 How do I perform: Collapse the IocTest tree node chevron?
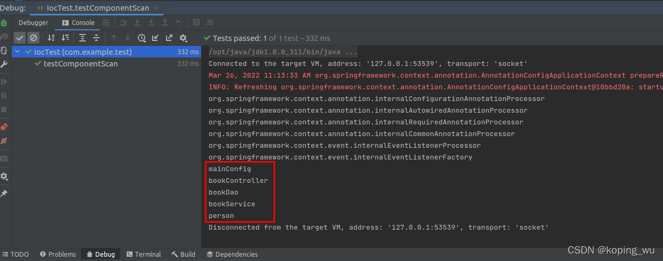coord(18,52)
